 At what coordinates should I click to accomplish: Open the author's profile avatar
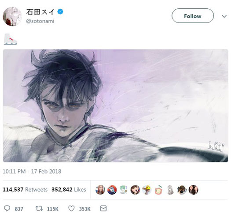tap(12, 17)
